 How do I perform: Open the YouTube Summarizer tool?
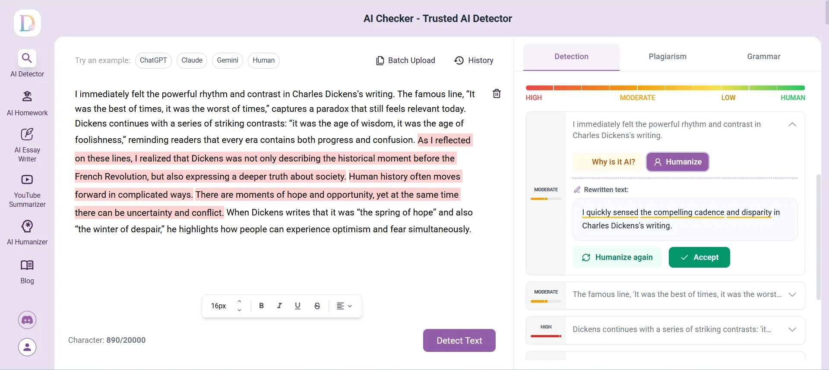pyautogui.click(x=27, y=190)
